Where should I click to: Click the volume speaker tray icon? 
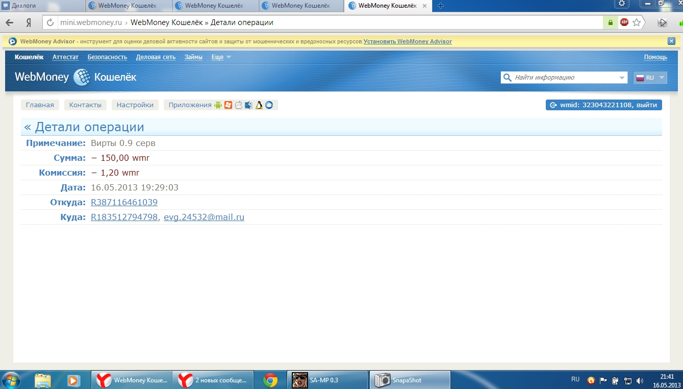[640, 380]
